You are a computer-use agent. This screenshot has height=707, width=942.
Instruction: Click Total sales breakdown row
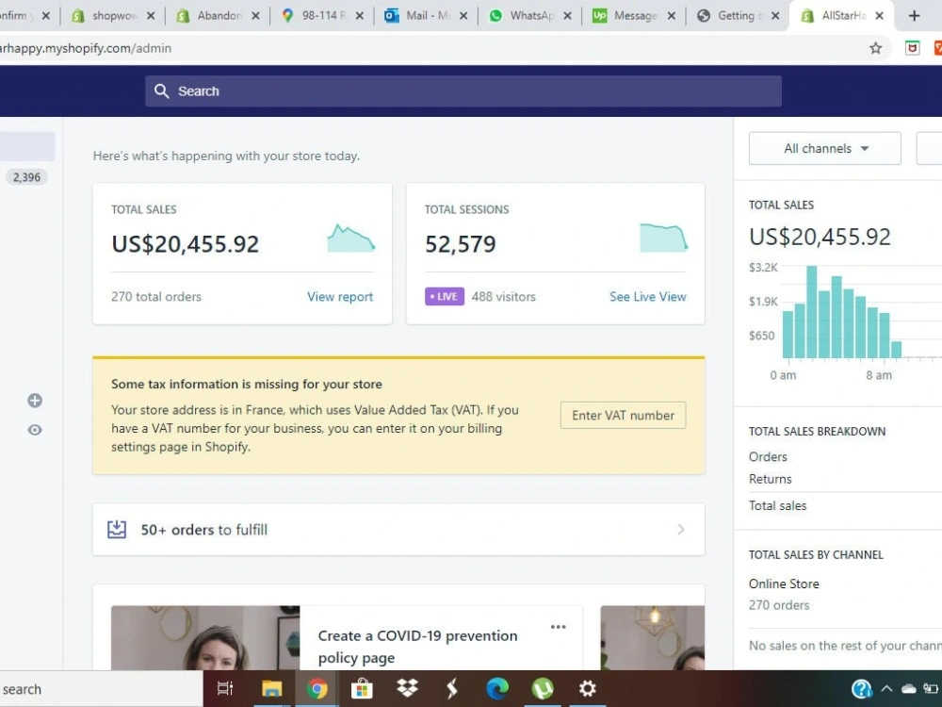777,505
